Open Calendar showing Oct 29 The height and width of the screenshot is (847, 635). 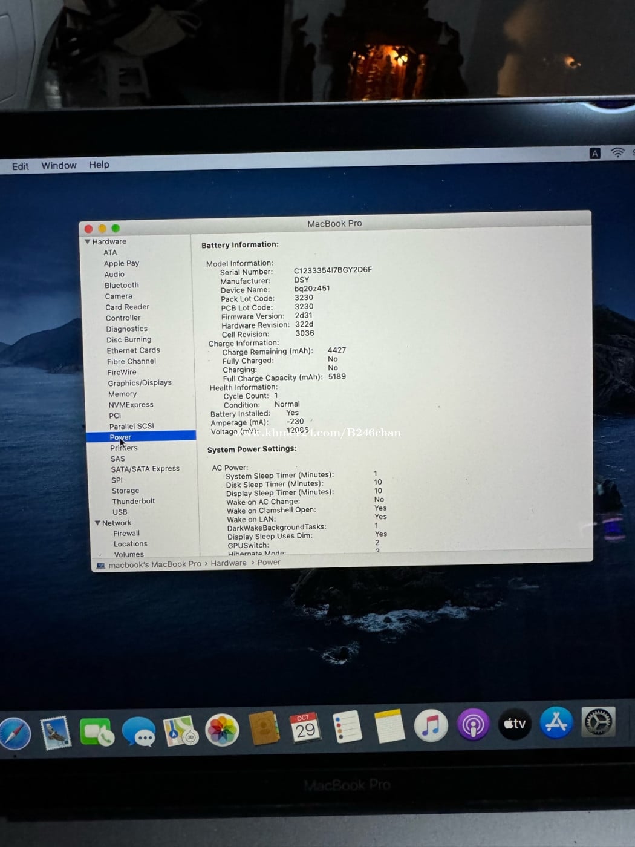click(x=305, y=728)
